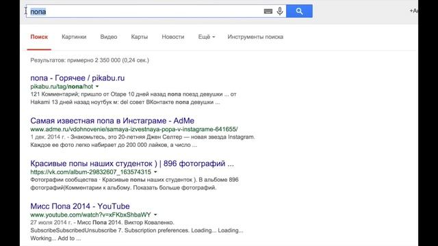Click the green URL pikabu.ru/tag/попа/hot
The image size is (438, 246).
pyautogui.click(x=62, y=87)
